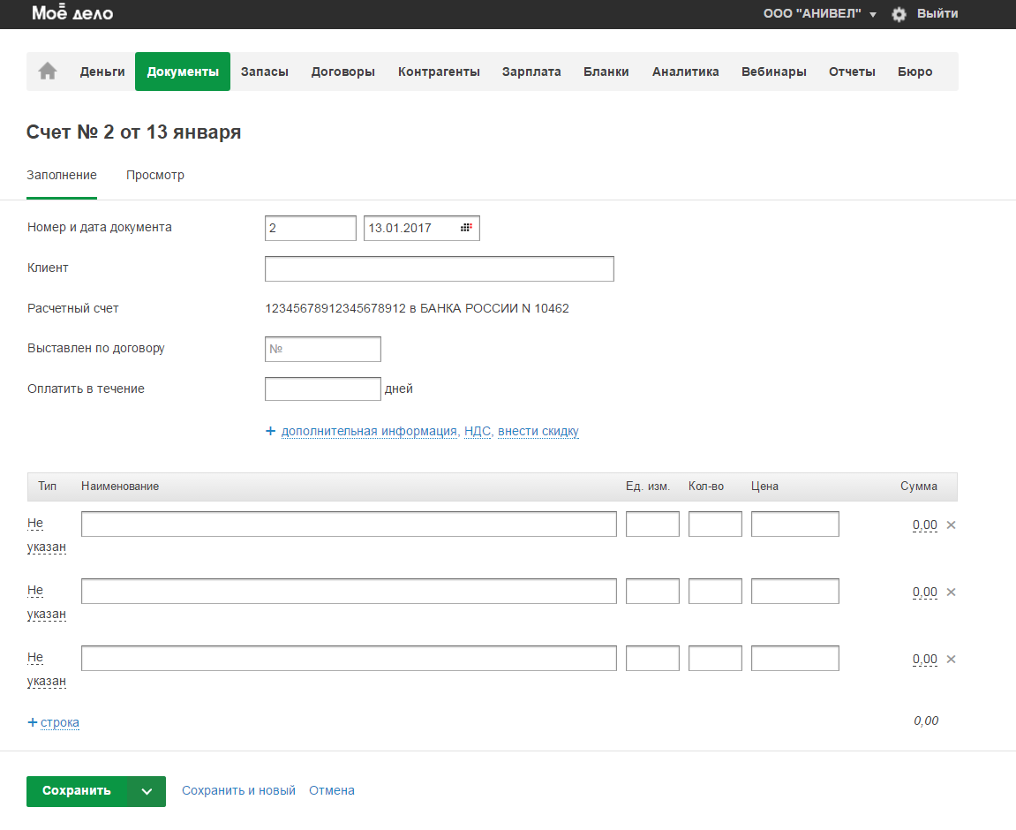This screenshot has height=830, width=1016.
Task: Open settings via the gear icon
Action: [x=899, y=14]
